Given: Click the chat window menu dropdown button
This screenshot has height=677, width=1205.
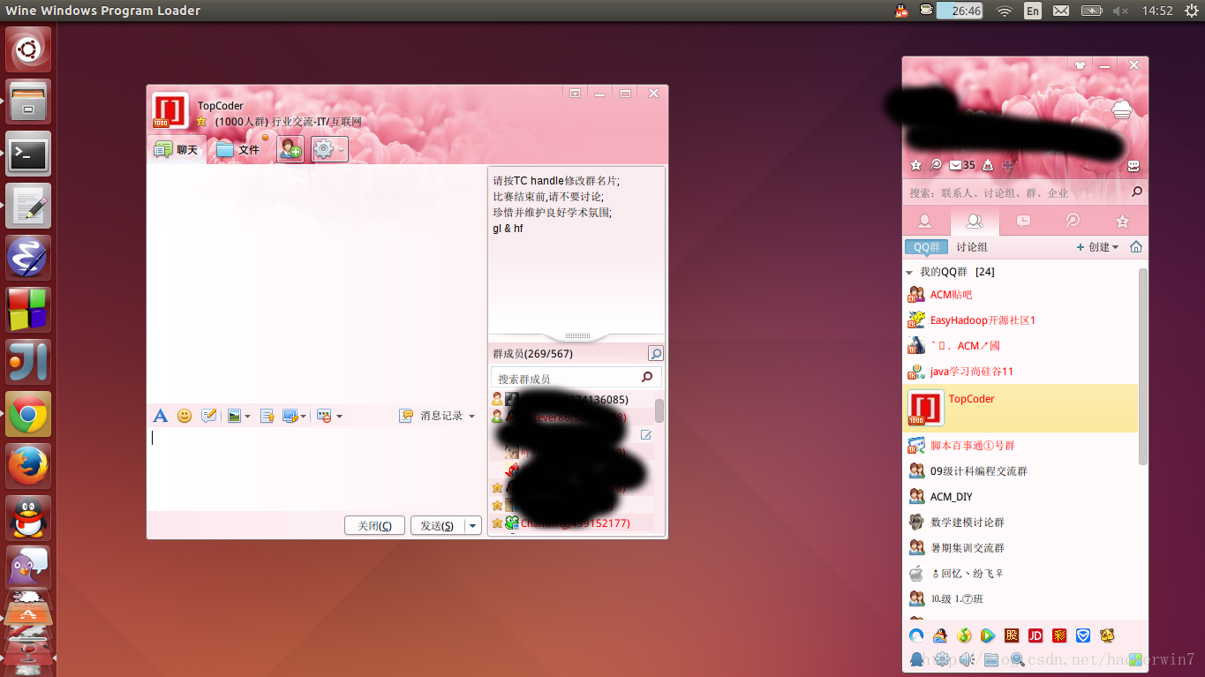Looking at the screenshot, I should click(575, 93).
